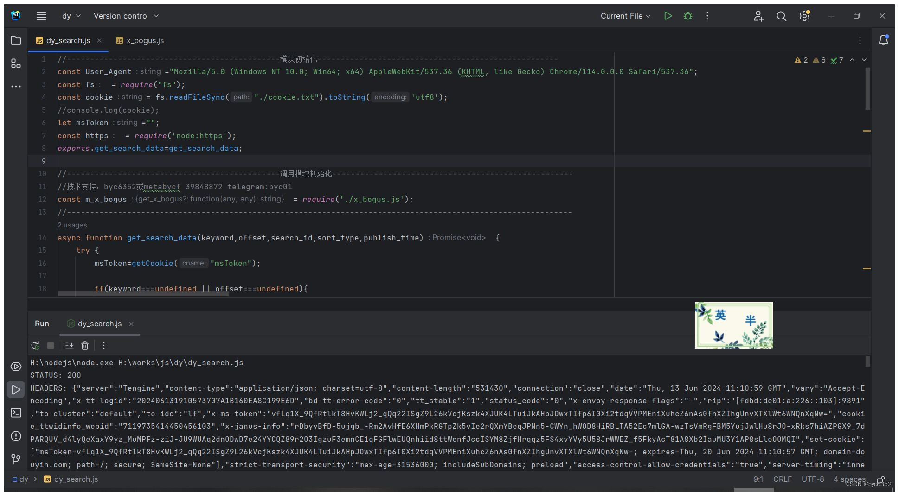Screen dimensions: 899x492
Task: Open Code With Me user-plus icon
Action: 758,16
